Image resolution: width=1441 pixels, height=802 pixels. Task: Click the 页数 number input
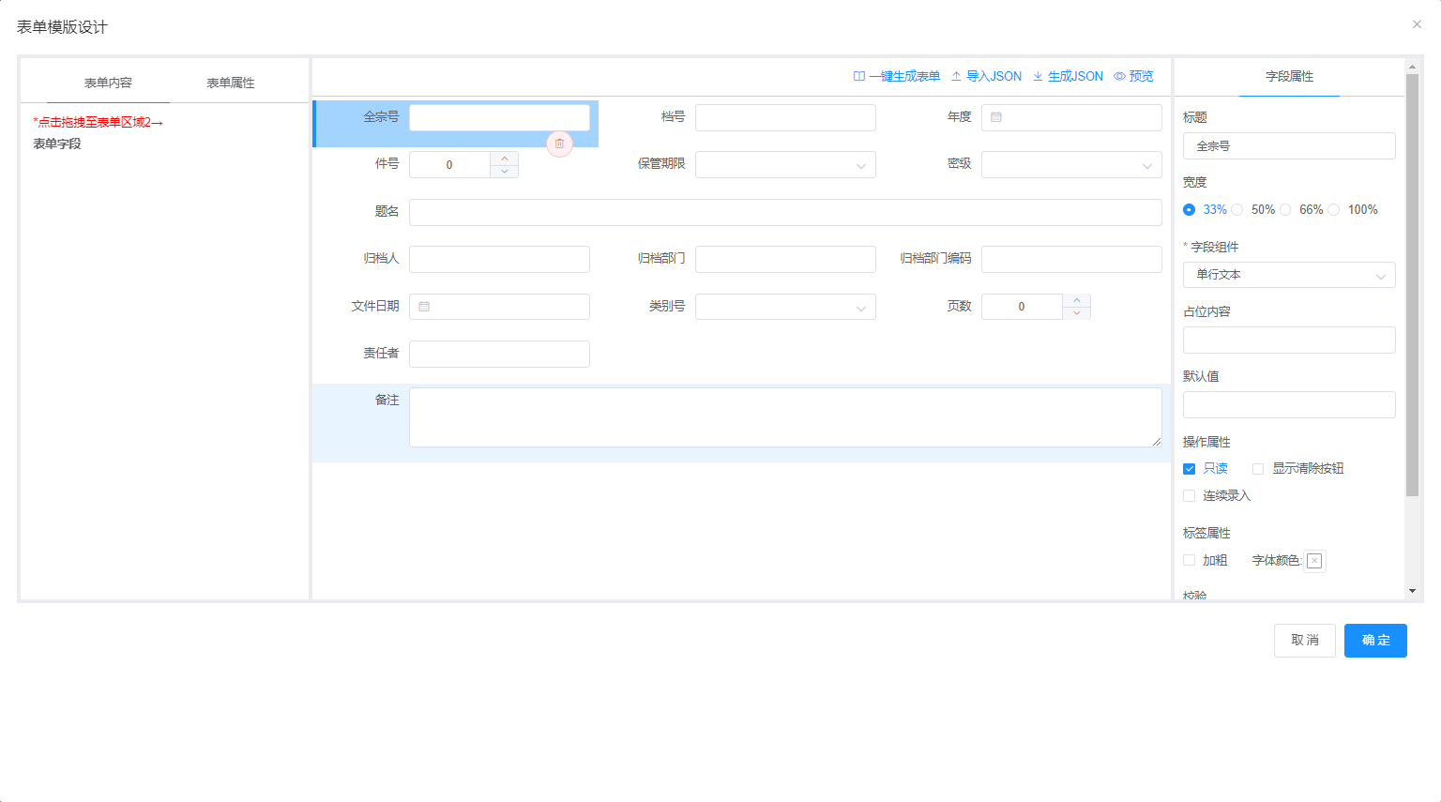tap(1022, 307)
